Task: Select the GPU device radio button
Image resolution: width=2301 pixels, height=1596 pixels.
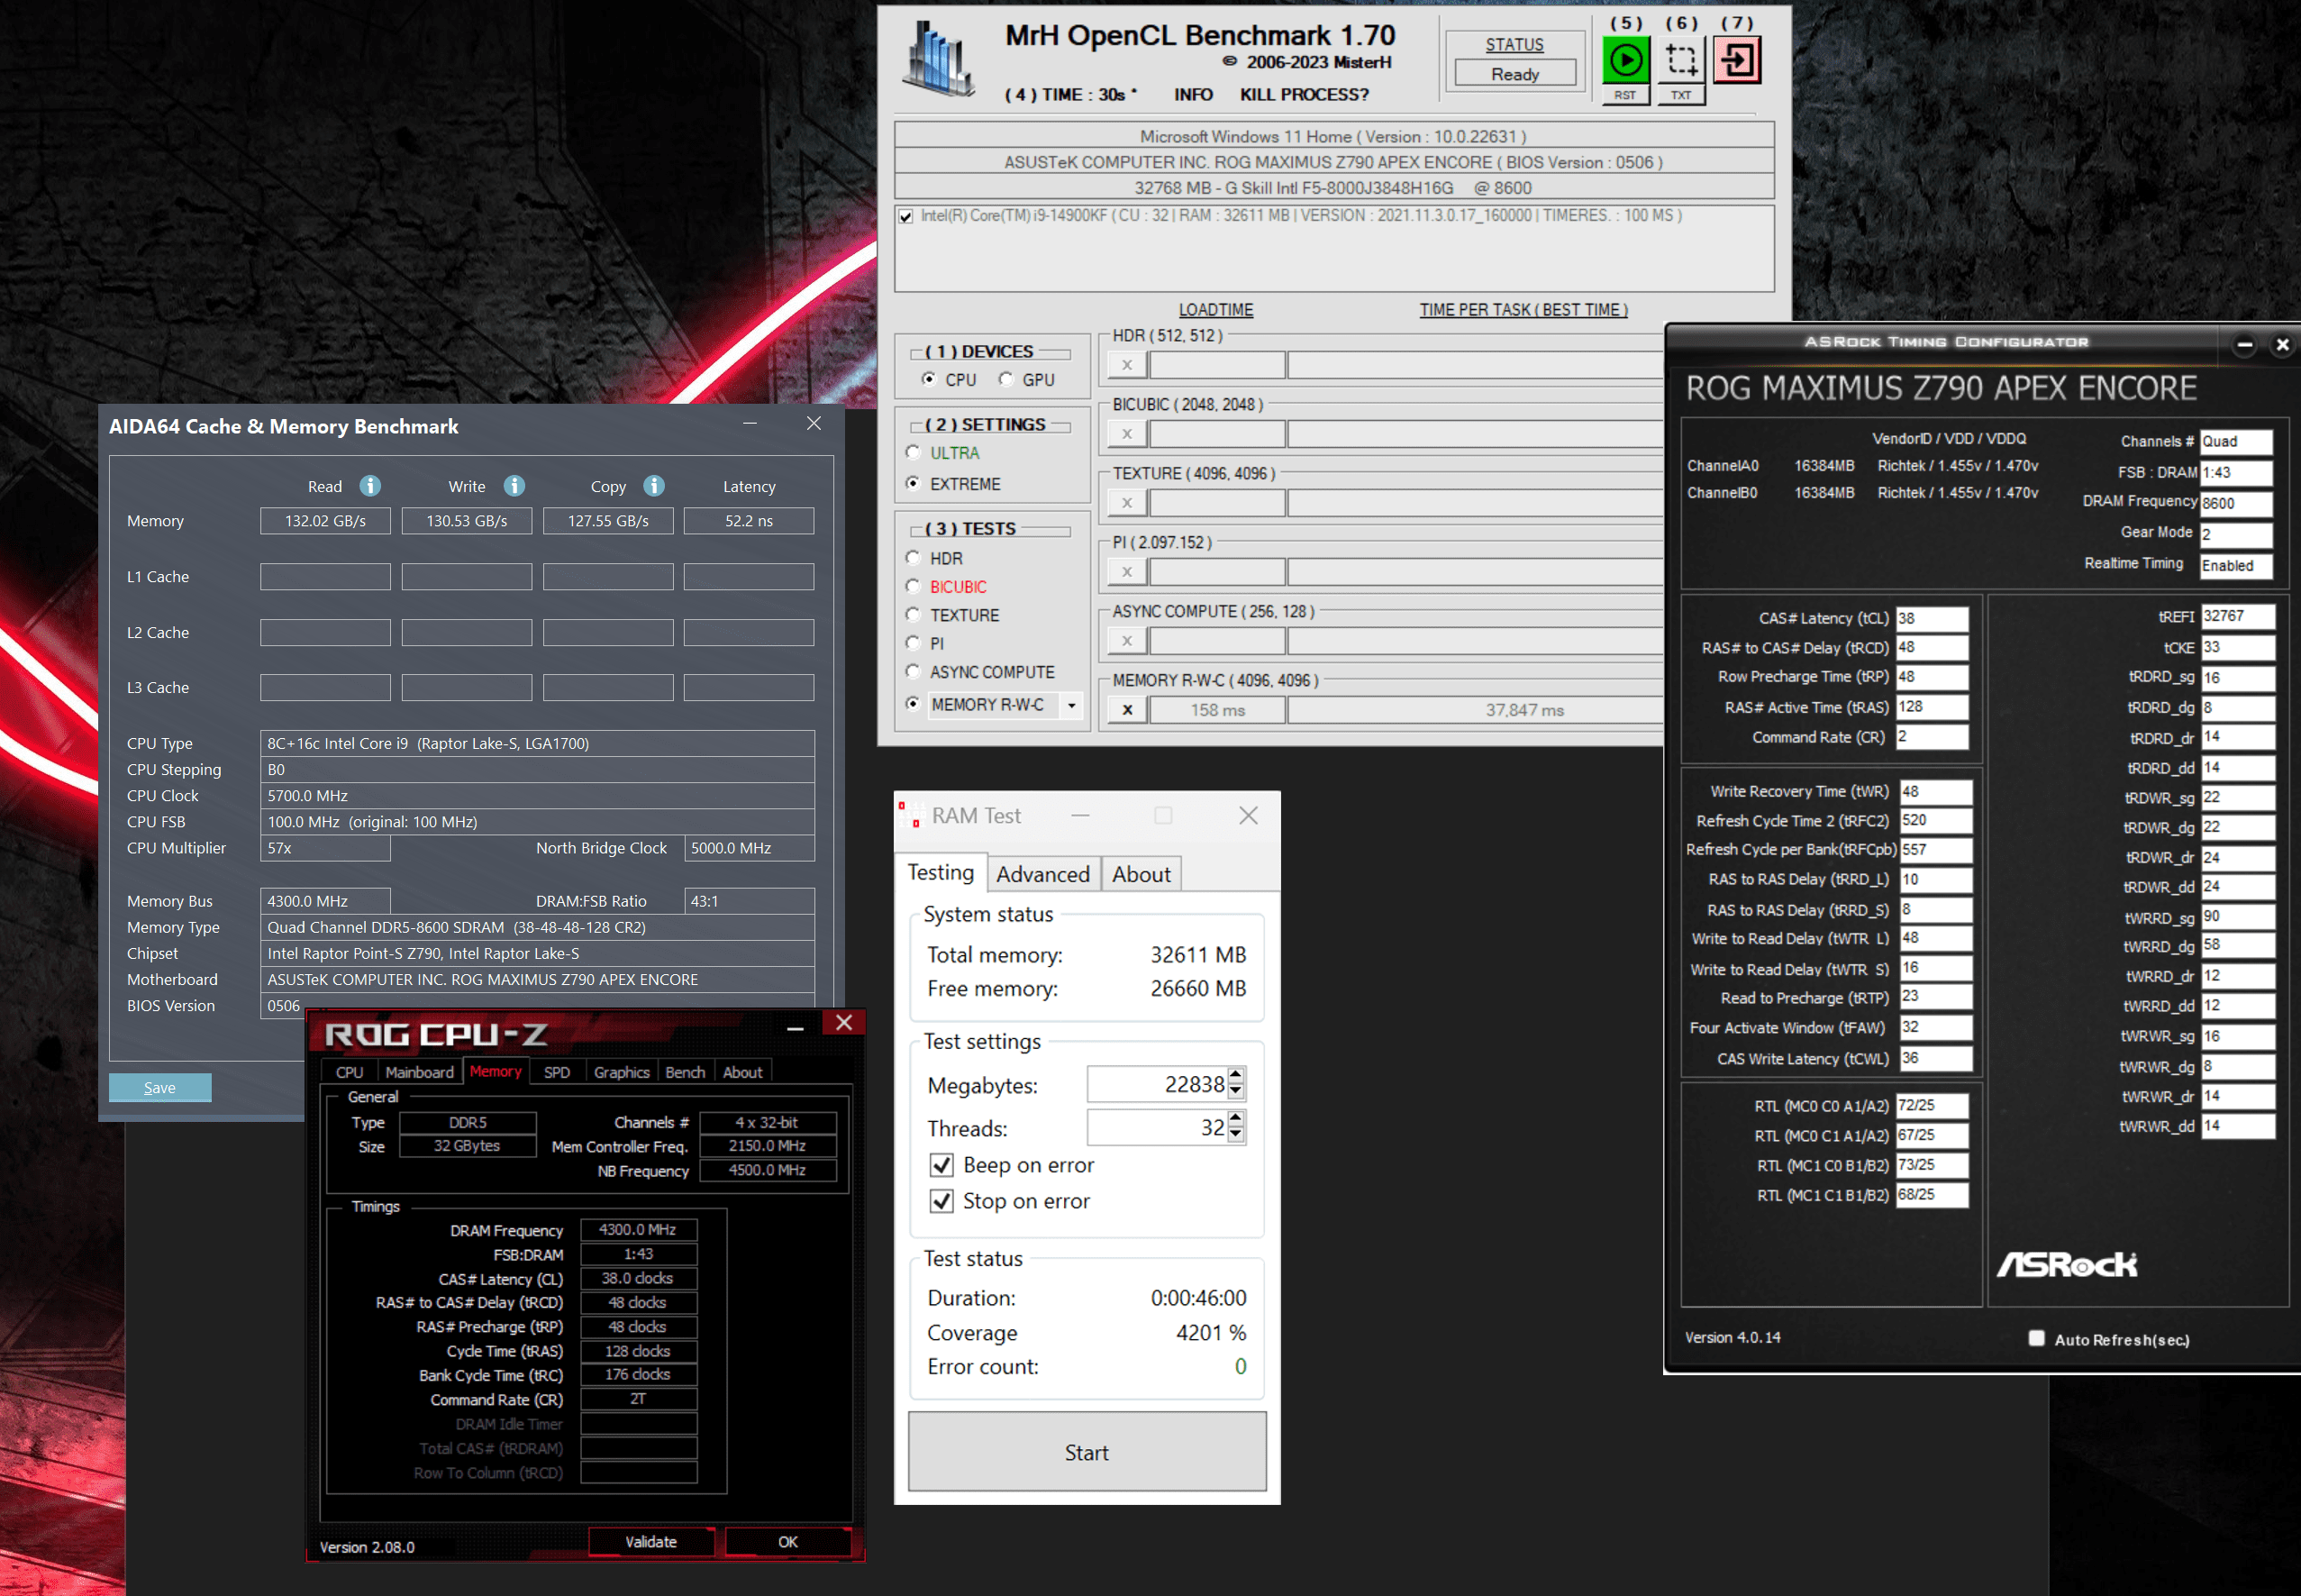Action: pyautogui.click(x=1006, y=379)
